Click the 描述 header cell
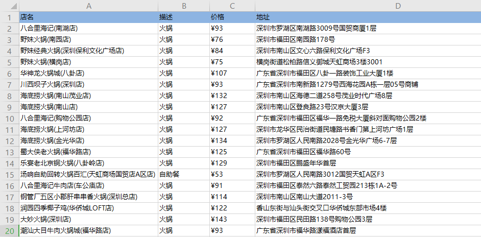Viewport: 481px width, 237px height. [x=184, y=17]
